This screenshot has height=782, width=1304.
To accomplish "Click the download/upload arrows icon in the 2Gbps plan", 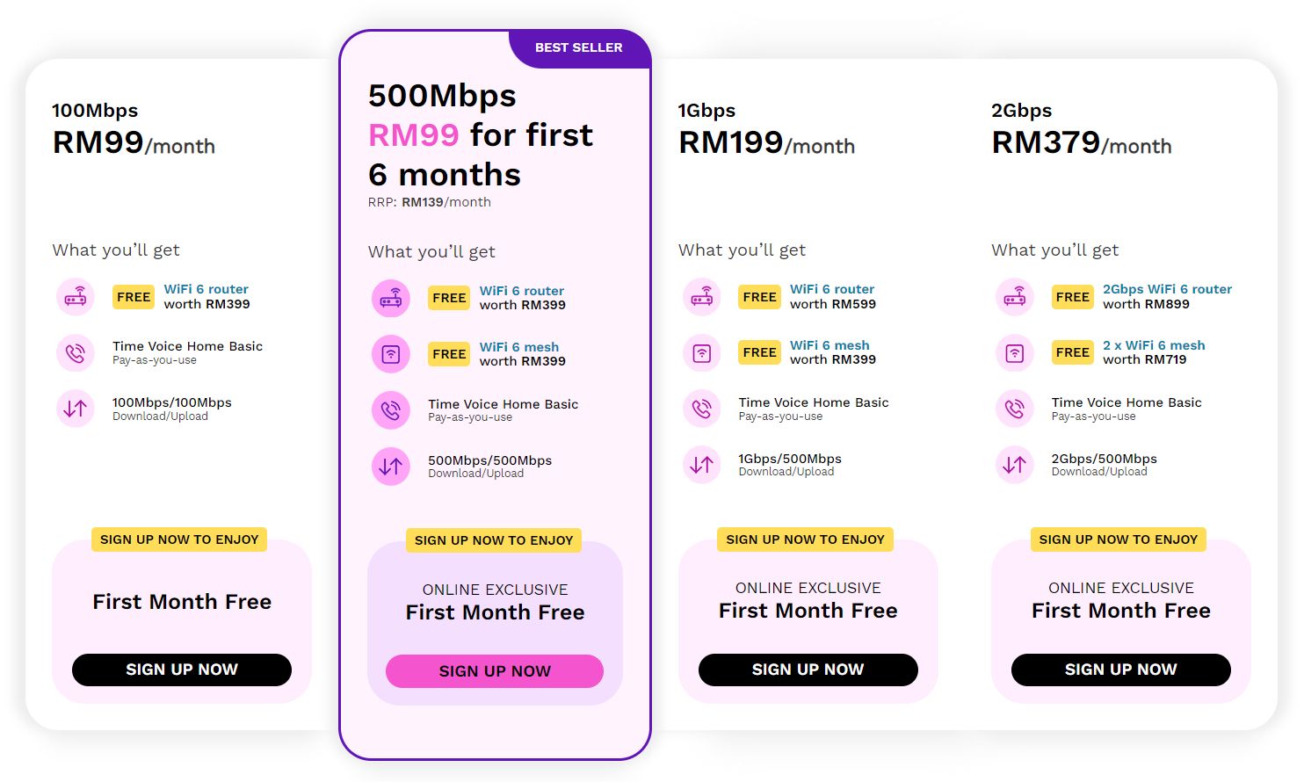I will [x=1015, y=465].
